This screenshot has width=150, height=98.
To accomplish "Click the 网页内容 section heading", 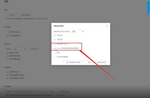I will point(7,44).
